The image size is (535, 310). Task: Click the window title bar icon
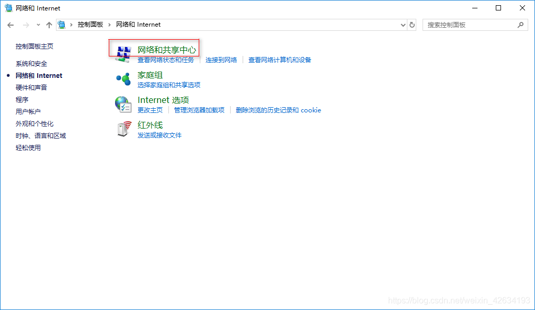[x=8, y=8]
